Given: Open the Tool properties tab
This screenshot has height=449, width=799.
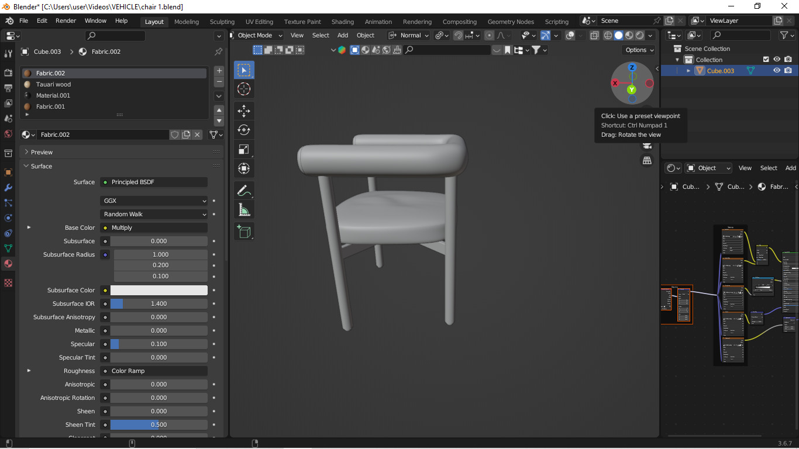Looking at the screenshot, I should click(x=8, y=54).
